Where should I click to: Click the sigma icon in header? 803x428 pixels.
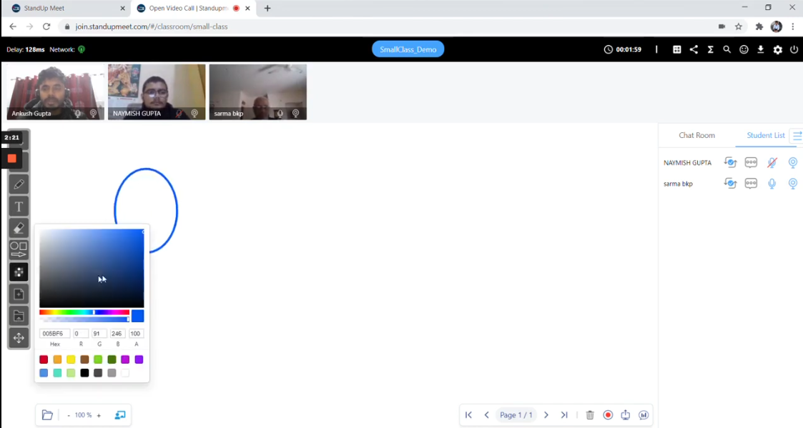[710, 50]
